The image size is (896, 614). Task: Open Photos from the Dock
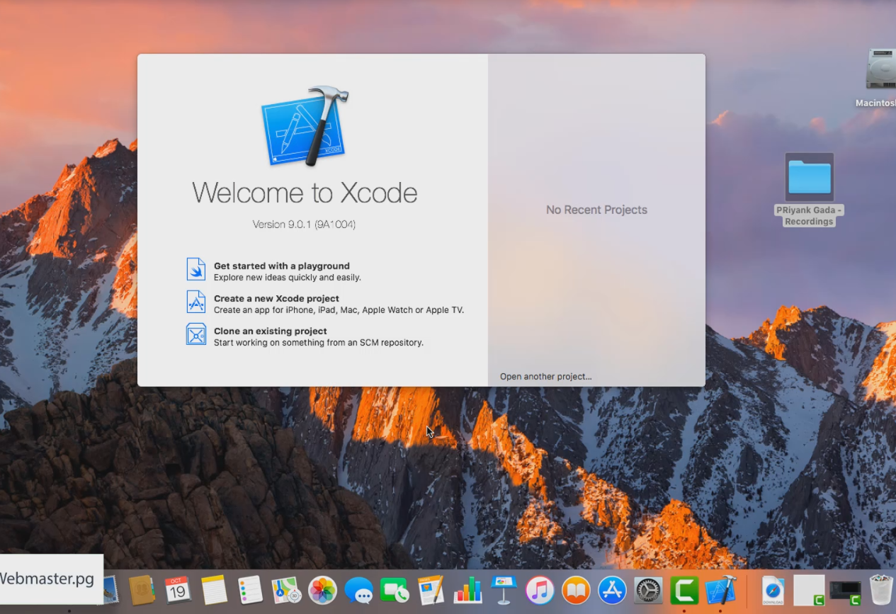click(x=322, y=590)
